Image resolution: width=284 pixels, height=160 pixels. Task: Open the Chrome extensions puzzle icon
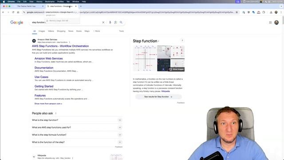coord(264,12)
